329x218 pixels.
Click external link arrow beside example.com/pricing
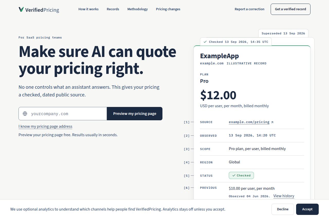point(272,122)
